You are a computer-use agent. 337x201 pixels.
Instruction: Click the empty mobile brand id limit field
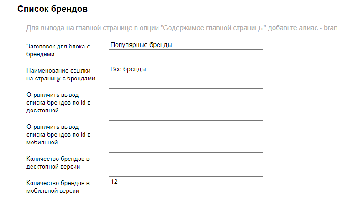point(185,125)
